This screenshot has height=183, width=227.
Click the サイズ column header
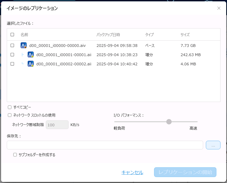[x=185, y=35]
